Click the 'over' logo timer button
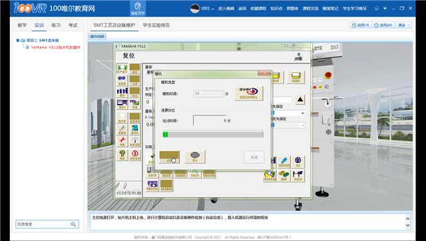The height and width of the screenshot is (241, 426). point(248,93)
